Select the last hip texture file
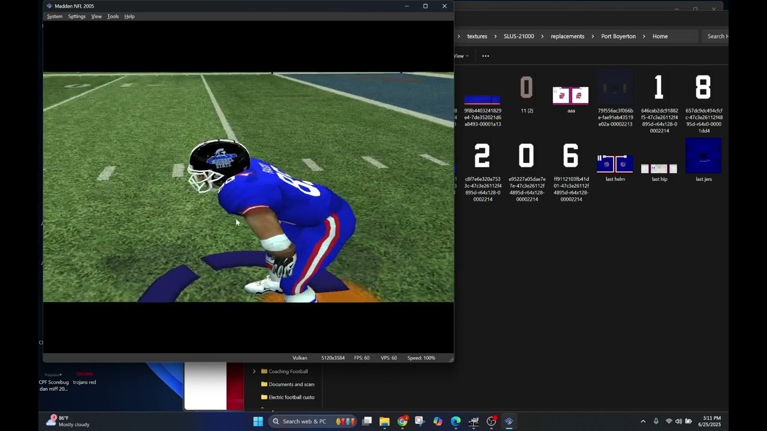767x431 pixels. (x=659, y=170)
